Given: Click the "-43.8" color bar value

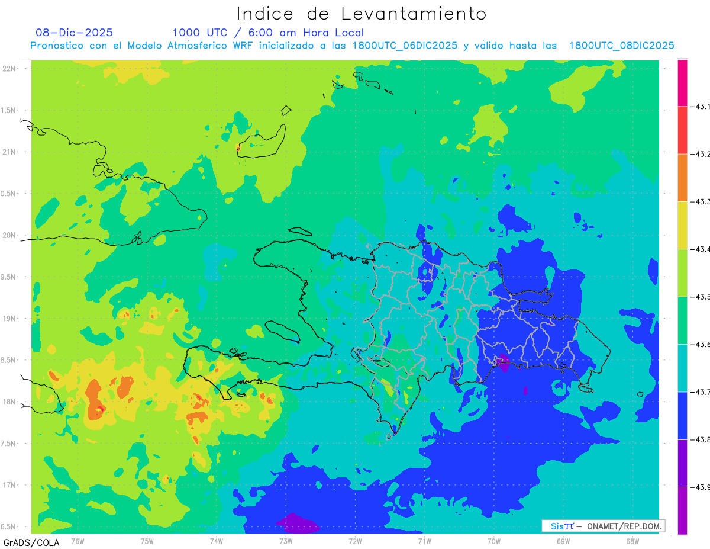Looking at the screenshot, I should pos(700,439).
